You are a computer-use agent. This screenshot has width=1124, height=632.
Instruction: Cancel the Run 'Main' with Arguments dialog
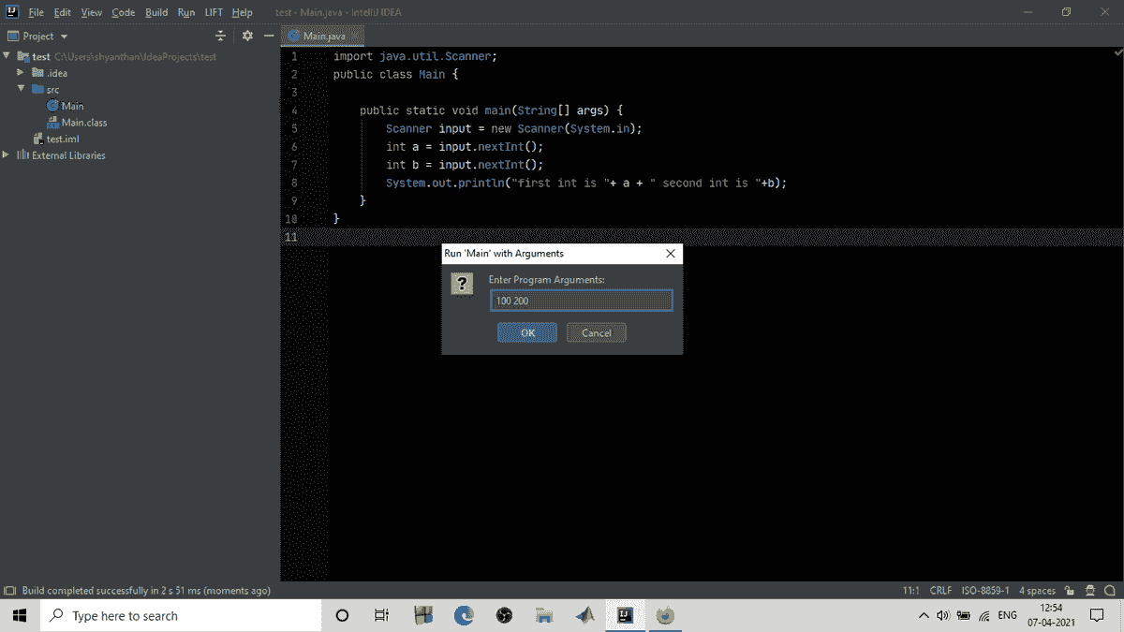(x=597, y=332)
